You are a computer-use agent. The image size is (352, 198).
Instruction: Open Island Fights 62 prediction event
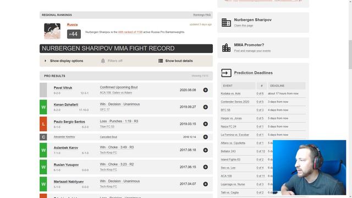[x=230, y=159]
